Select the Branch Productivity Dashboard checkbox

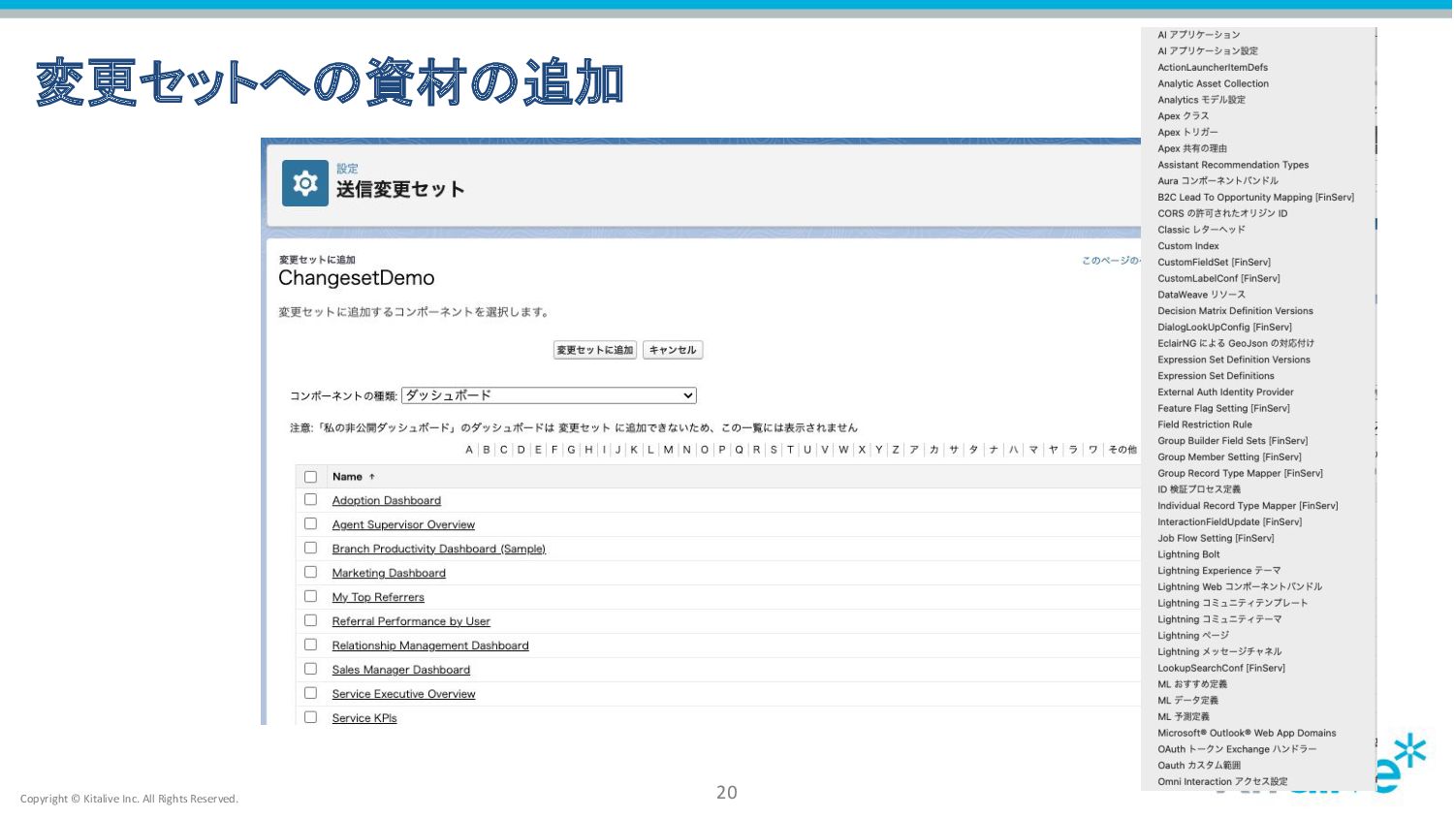(310, 549)
